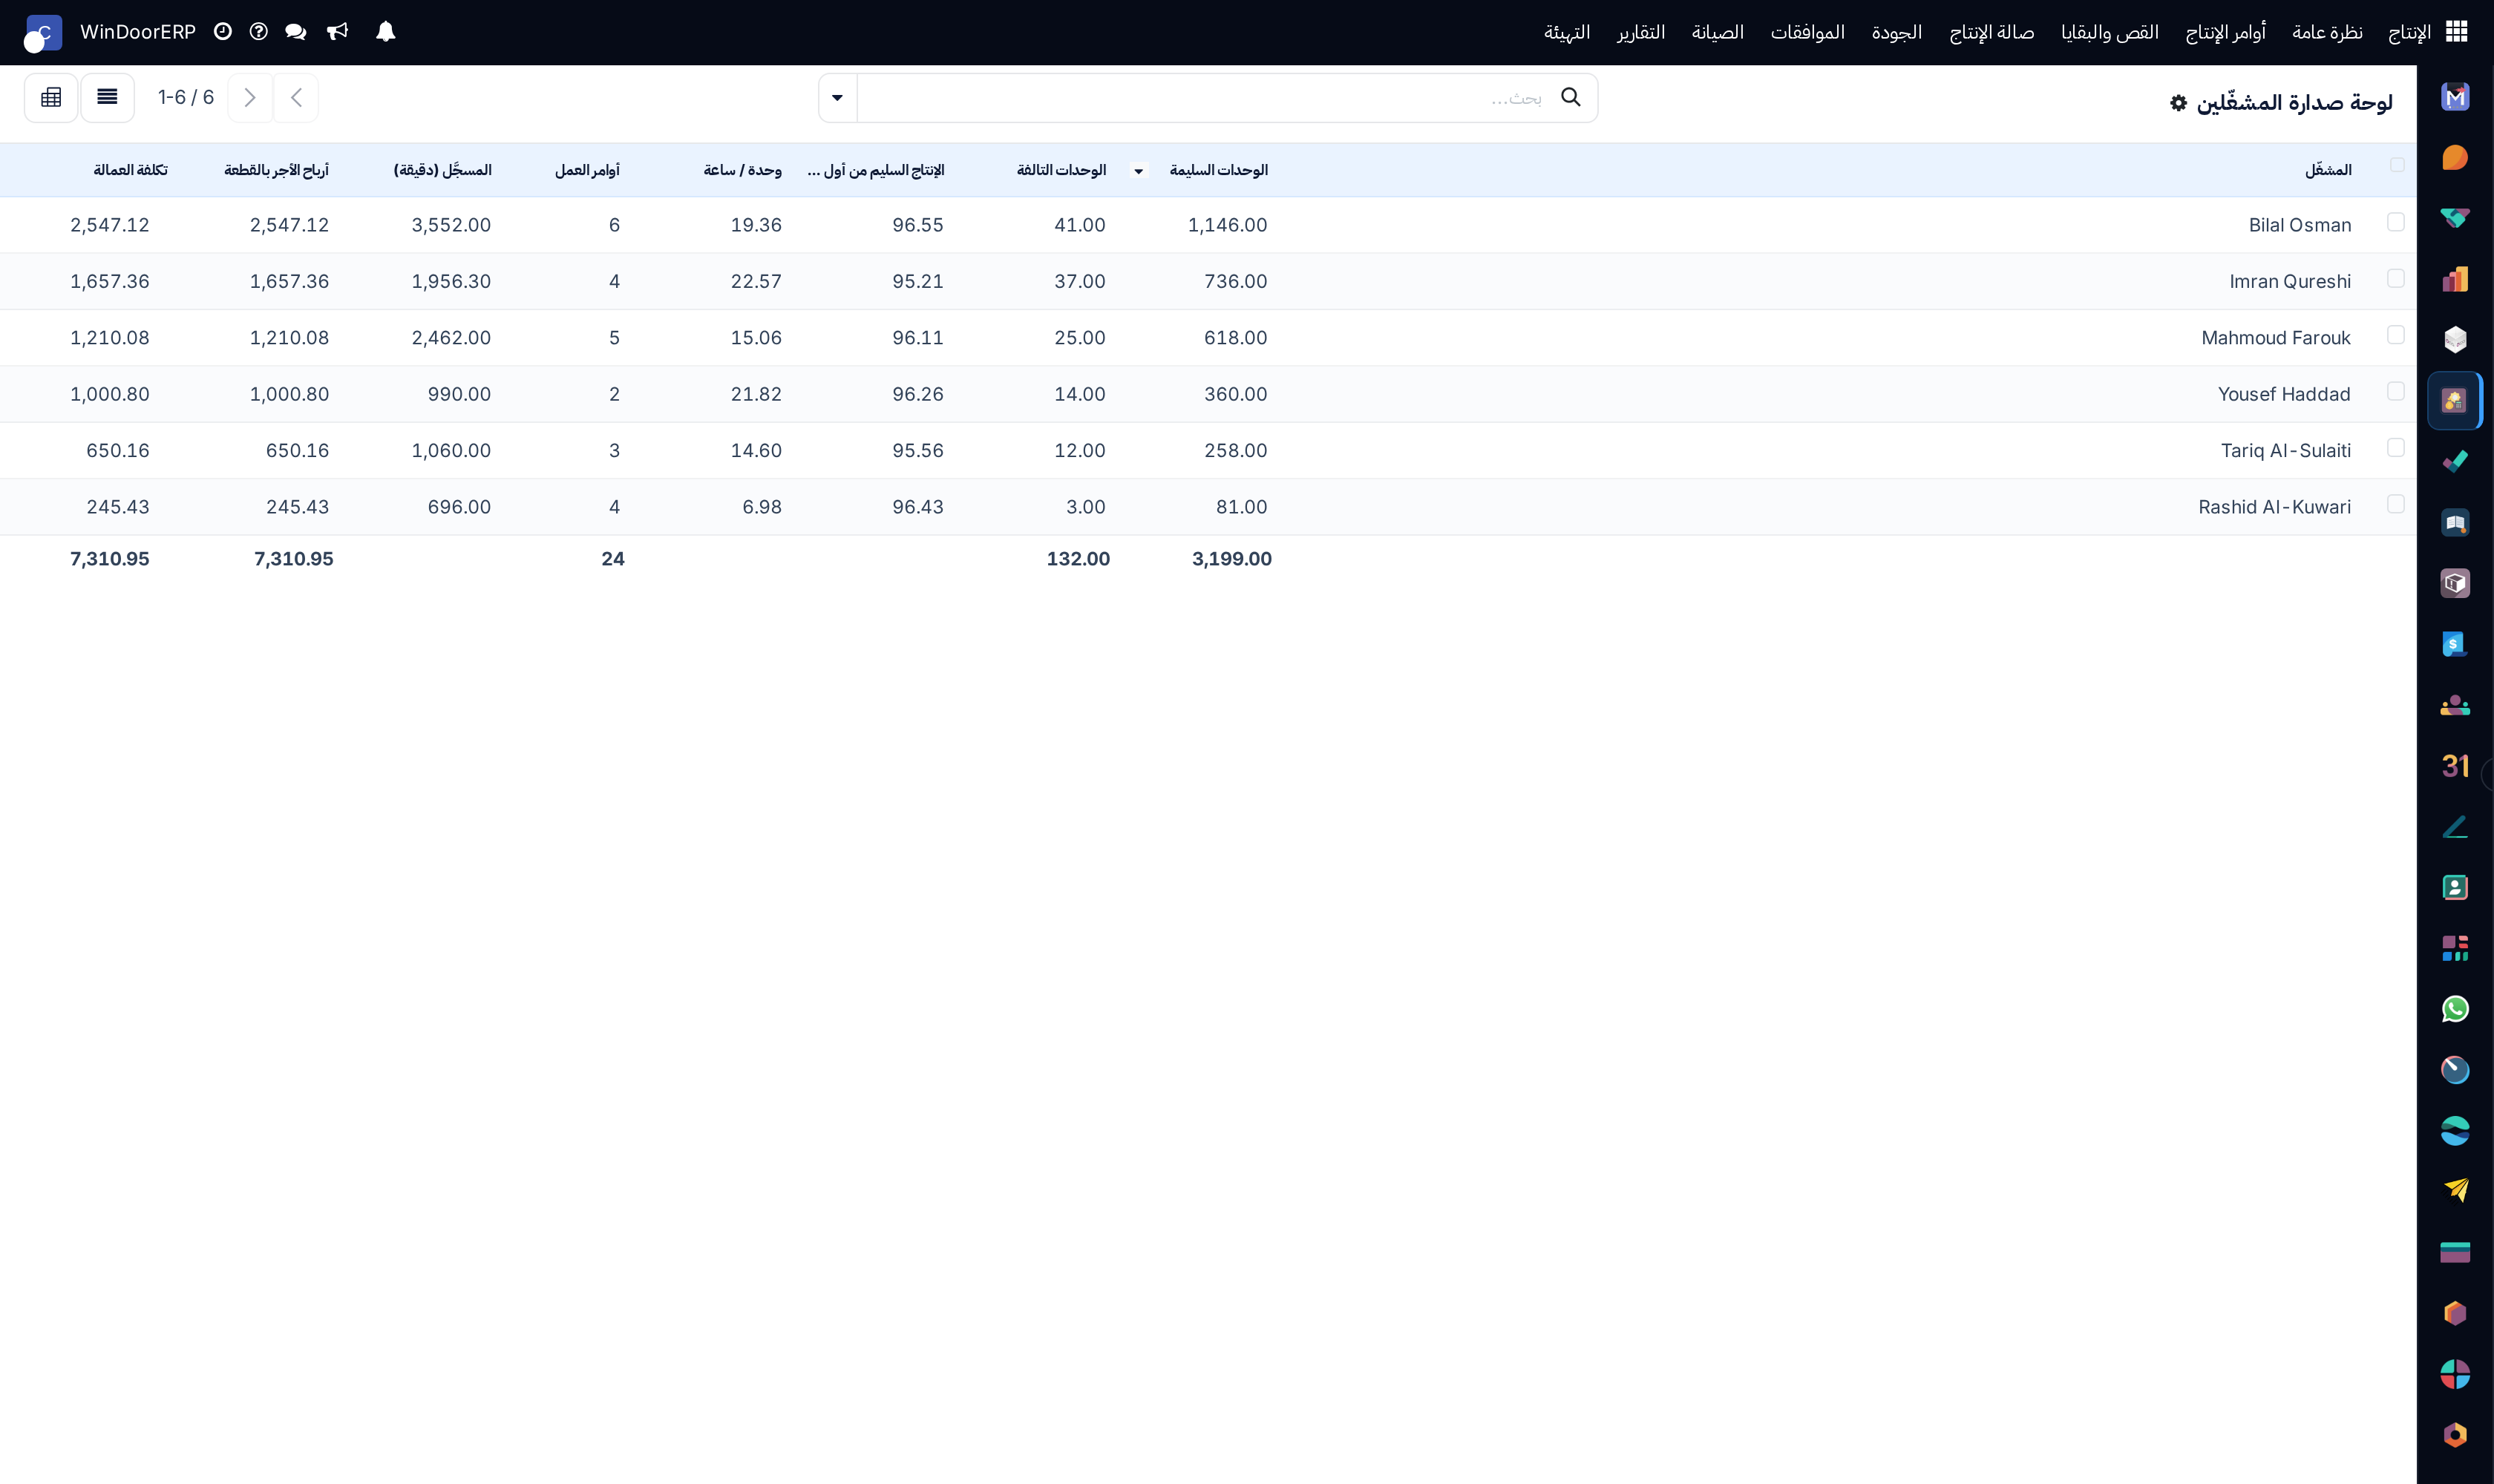The width and height of the screenshot is (2494, 1484).
Task: Tick the checkbox for Yousef Haddad
Action: click(x=2395, y=391)
